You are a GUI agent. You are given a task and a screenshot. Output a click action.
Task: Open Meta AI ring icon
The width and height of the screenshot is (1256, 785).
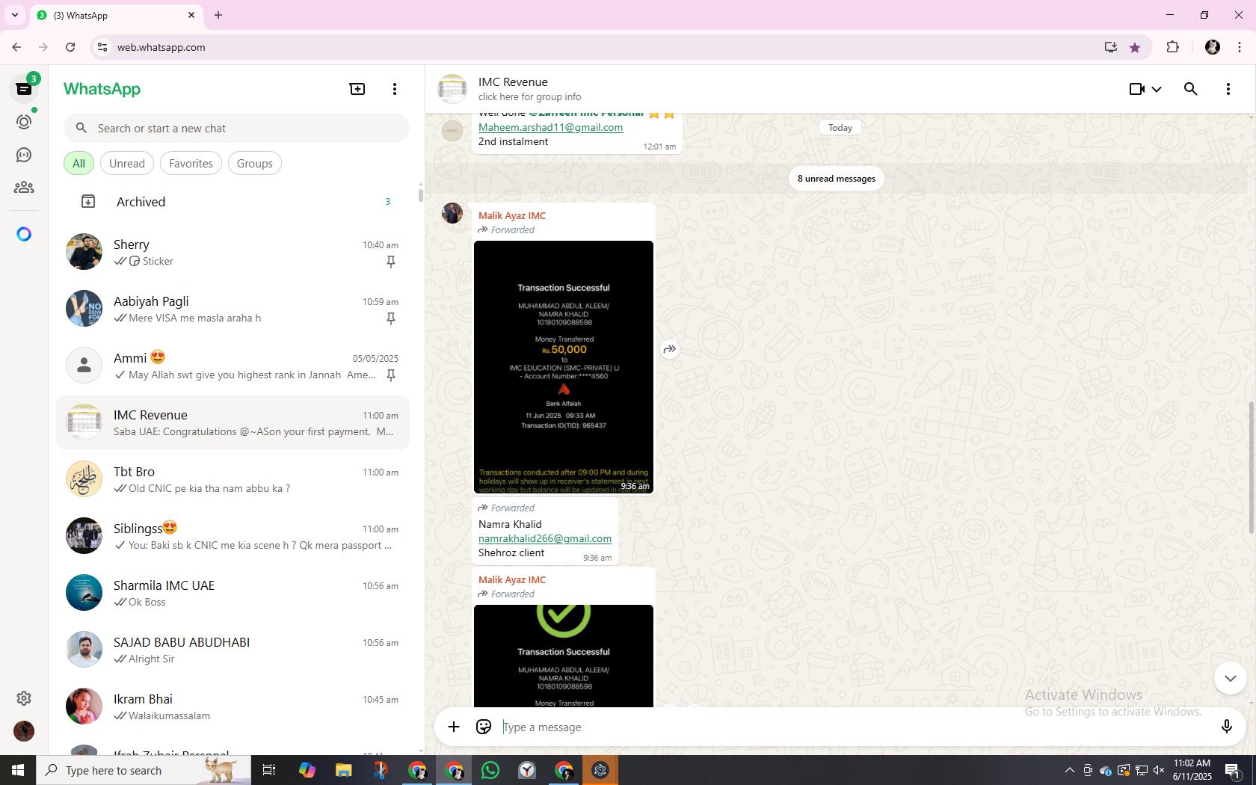[x=24, y=234]
